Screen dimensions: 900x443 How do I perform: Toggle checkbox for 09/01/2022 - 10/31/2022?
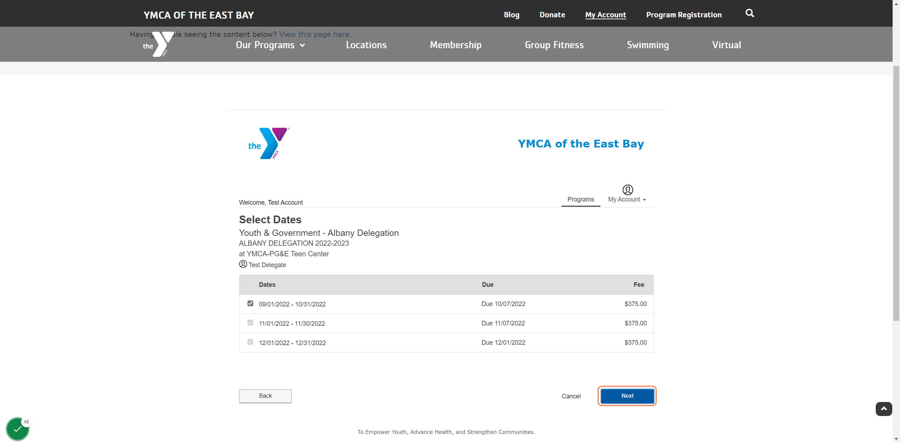tap(250, 303)
